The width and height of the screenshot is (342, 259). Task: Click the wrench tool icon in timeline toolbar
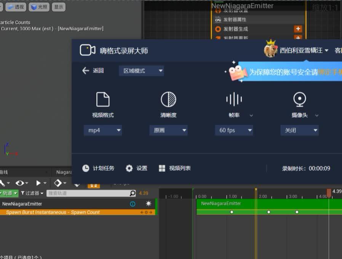(x=2, y=183)
